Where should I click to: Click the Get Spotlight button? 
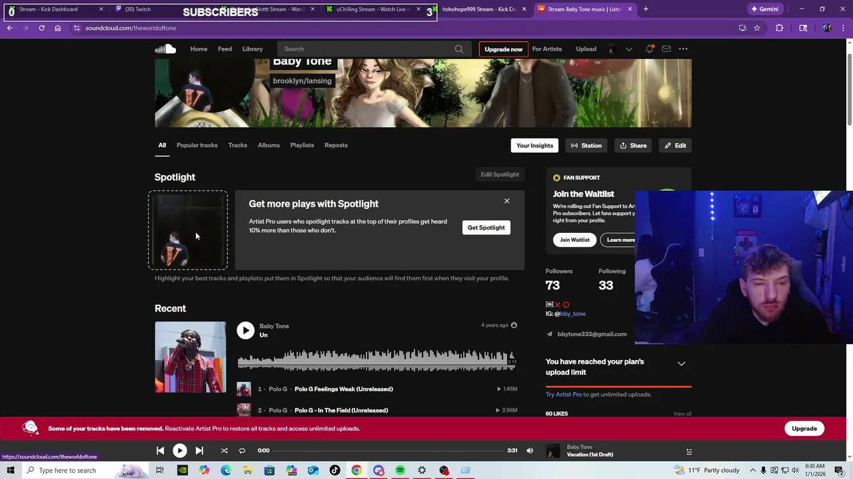(x=486, y=228)
